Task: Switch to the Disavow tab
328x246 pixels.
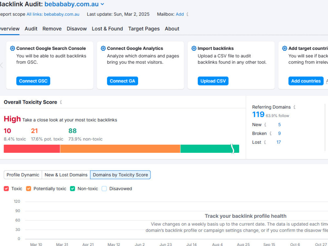Action: point(77,29)
